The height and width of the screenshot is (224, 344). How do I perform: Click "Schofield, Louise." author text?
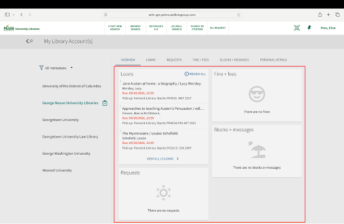(x=134, y=138)
